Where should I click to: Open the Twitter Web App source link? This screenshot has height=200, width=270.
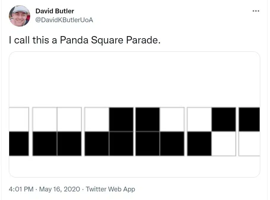coord(110,189)
